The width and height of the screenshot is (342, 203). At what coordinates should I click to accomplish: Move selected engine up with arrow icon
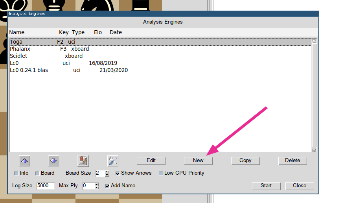[x=25, y=161]
